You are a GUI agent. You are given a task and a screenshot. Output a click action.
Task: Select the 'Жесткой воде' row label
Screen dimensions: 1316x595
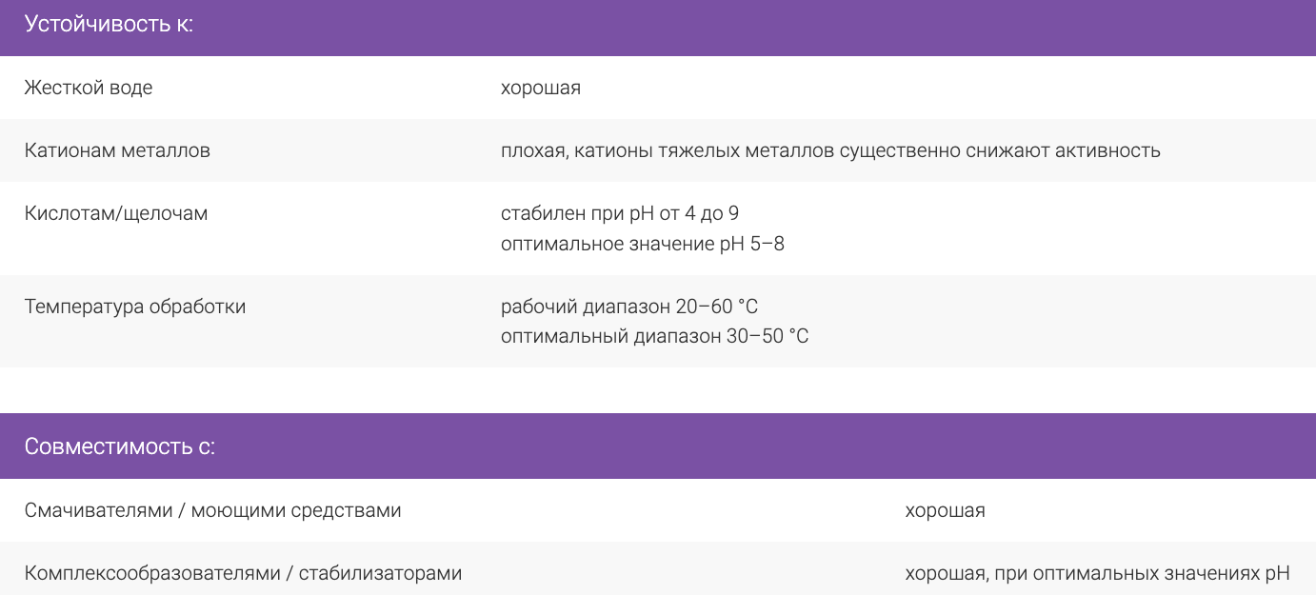(x=89, y=88)
